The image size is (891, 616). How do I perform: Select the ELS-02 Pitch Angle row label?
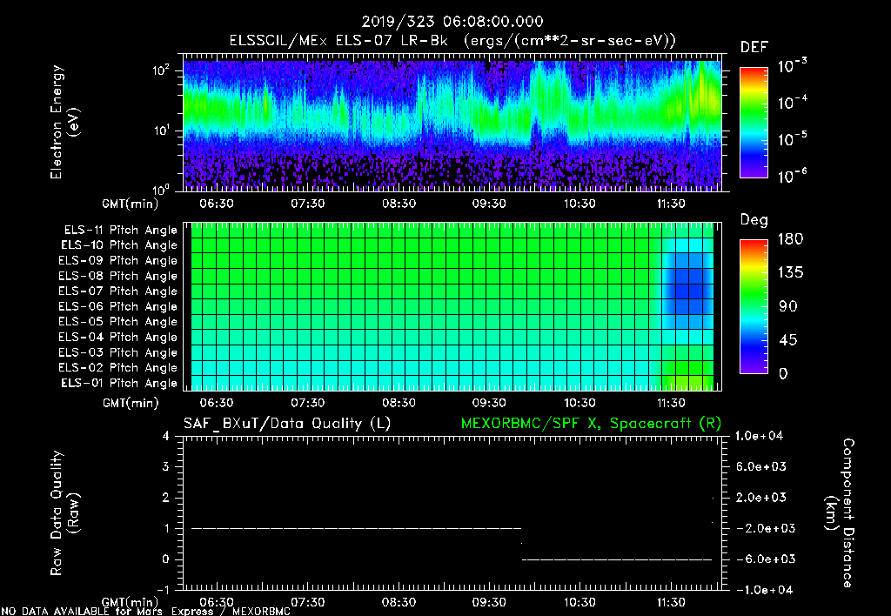(x=117, y=368)
